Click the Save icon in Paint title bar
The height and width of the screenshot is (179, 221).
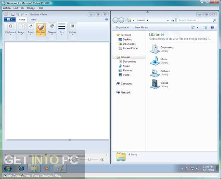tap(13, 15)
